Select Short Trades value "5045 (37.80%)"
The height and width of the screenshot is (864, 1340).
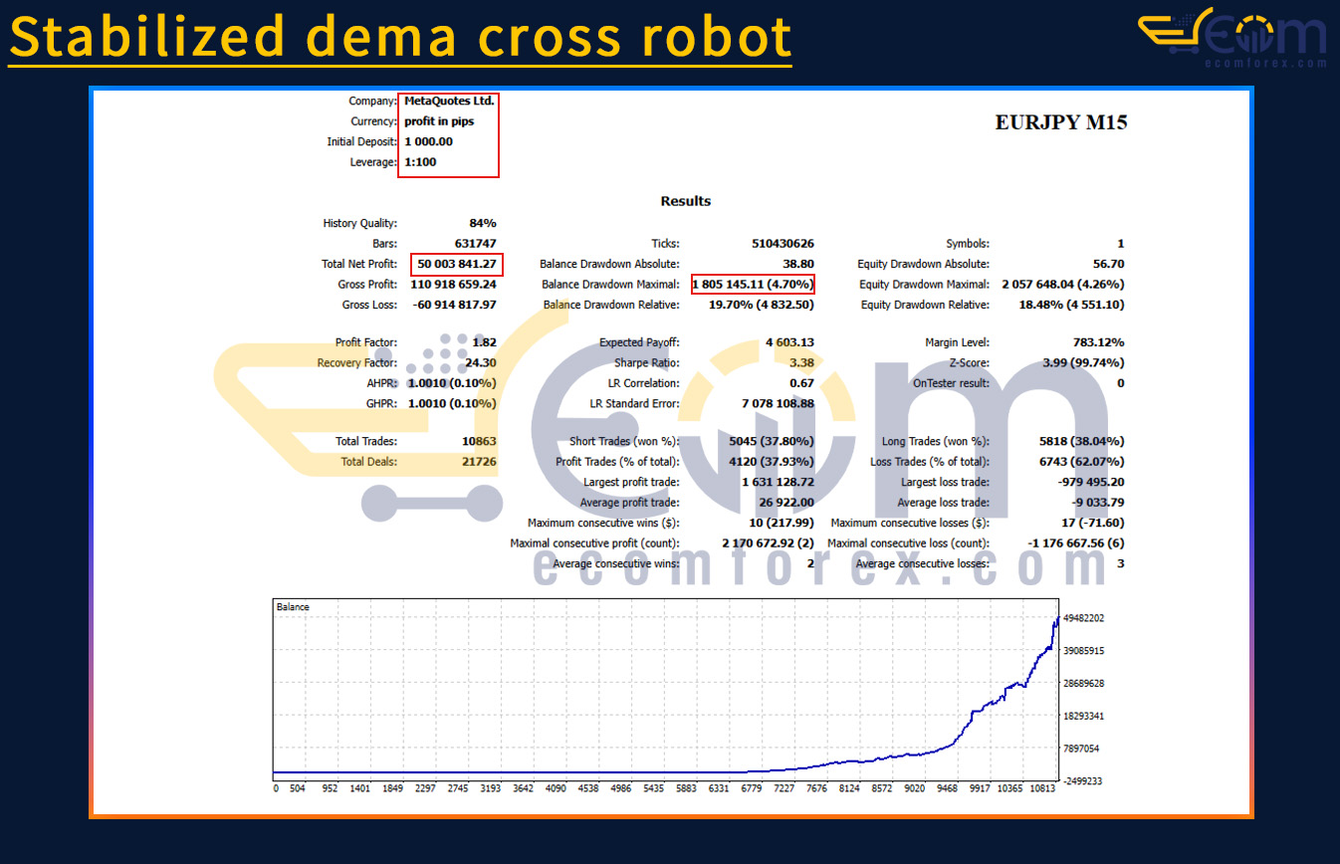(x=773, y=441)
